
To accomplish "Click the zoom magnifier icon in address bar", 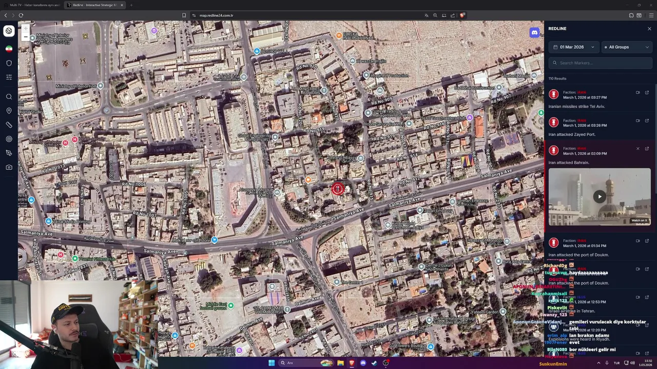I will coord(435,15).
